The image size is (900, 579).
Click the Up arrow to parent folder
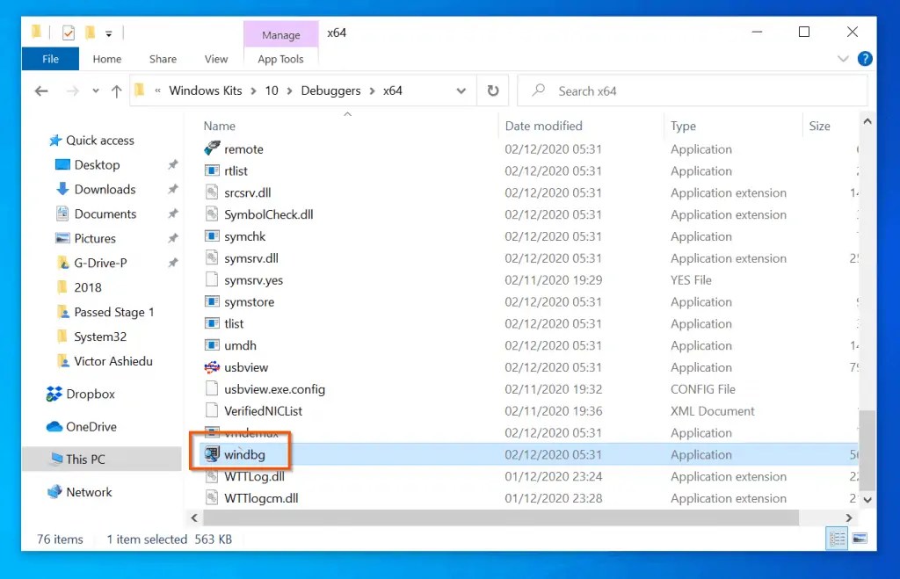click(118, 90)
